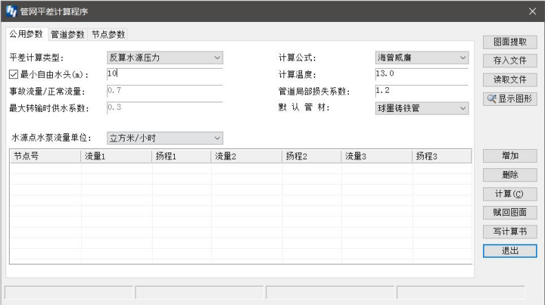Image resolution: width=545 pixels, height=305 pixels.
Task: Open the 计算公式 dropdown showing 海曾威廉
Action: coord(422,58)
